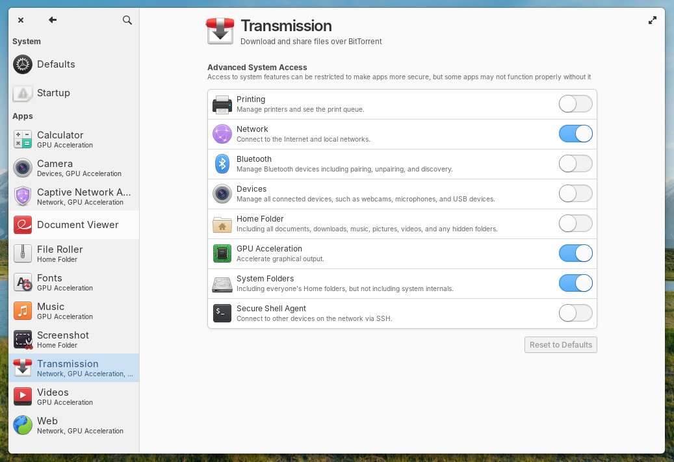Viewport: 674px width, 462px height.
Task: Open the Fonts app permissions entry
Action: (x=73, y=282)
